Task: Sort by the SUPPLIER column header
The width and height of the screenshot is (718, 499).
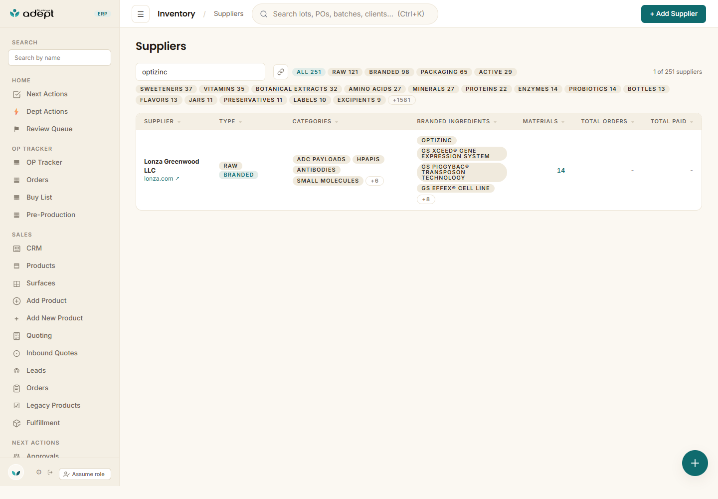Action: [x=163, y=122]
